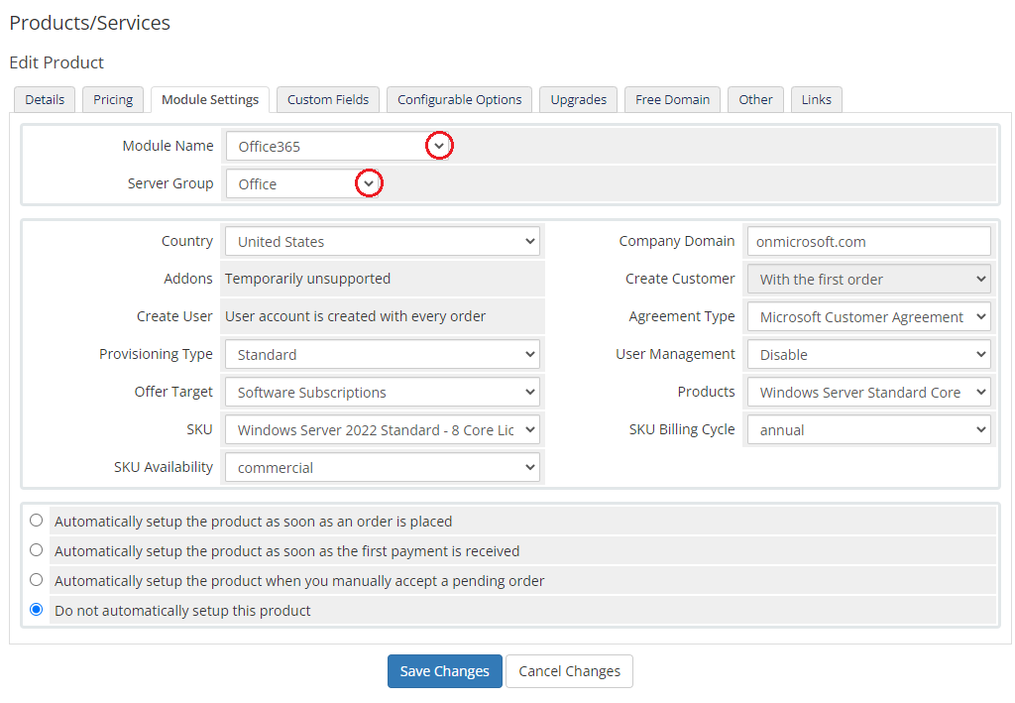This screenshot has height=703, width=1015.
Task: Open the SKU selection dropdown
Action: 382,429
